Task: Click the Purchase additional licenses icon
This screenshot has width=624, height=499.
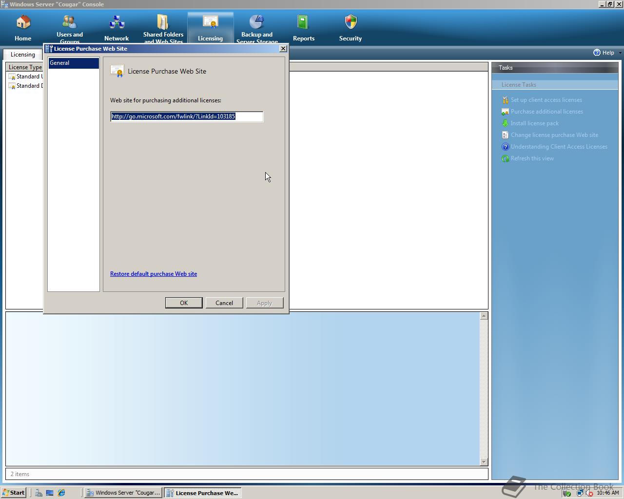Action: point(505,112)
